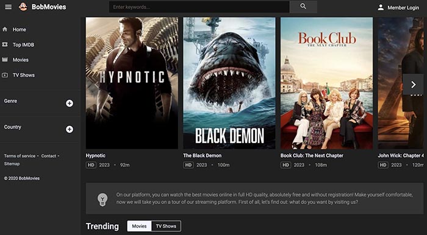Click HD badge under Book Club
427x235 pixels.
tap(285, 165)
